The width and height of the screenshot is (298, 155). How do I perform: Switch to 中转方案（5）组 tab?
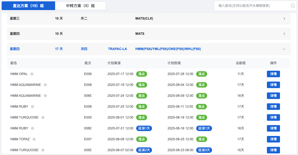pos(80,6)
